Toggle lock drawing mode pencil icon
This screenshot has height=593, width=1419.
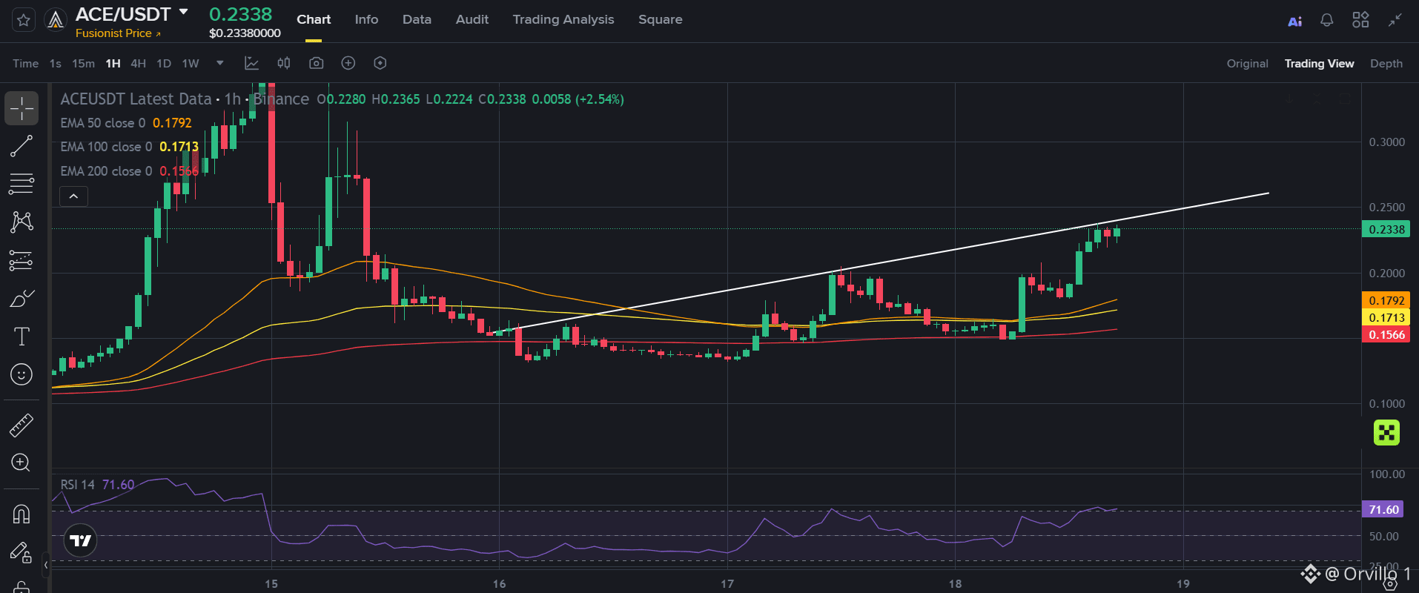pos(21,551)
